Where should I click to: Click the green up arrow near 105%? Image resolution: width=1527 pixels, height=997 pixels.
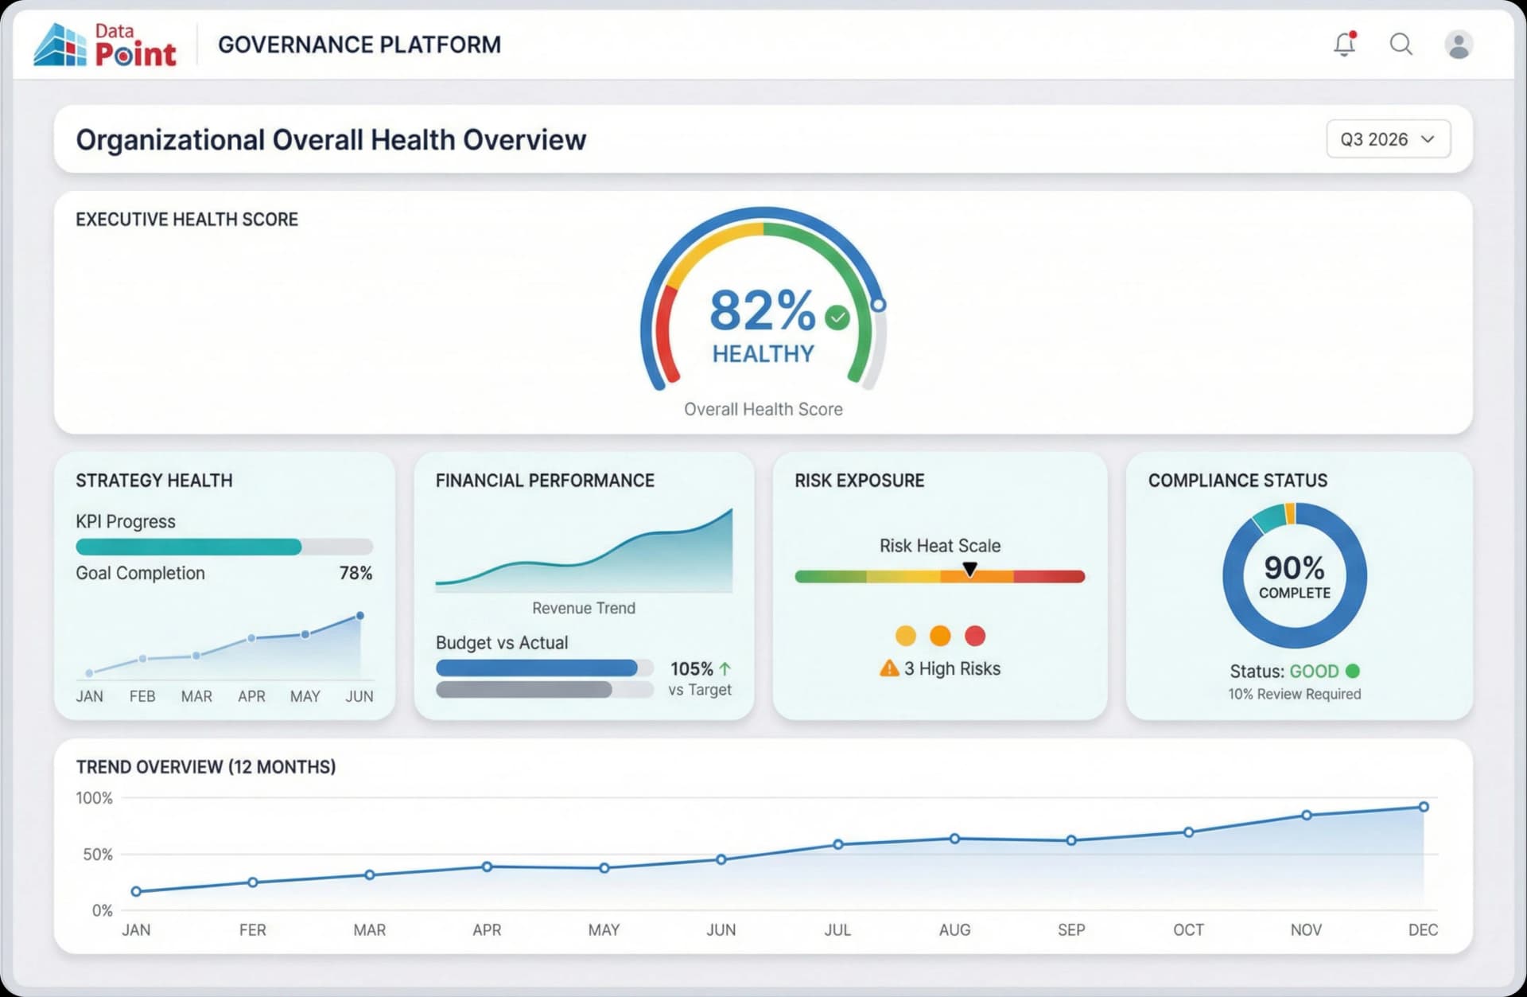pos(725,668)
